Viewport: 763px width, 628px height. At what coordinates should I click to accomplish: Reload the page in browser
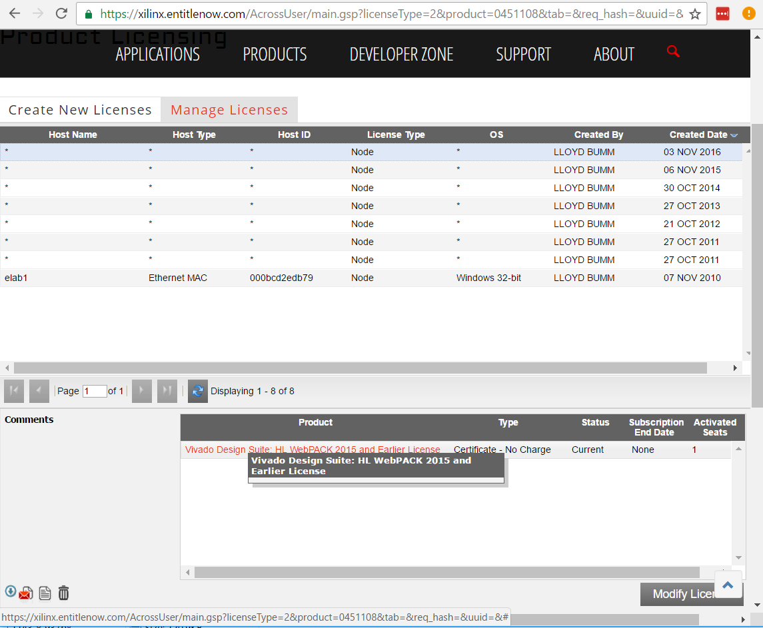click(x=61, y=13)
